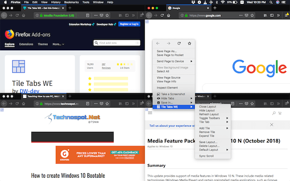
Task: Open library icon in Add-ons window
Action: click(120, 15)
